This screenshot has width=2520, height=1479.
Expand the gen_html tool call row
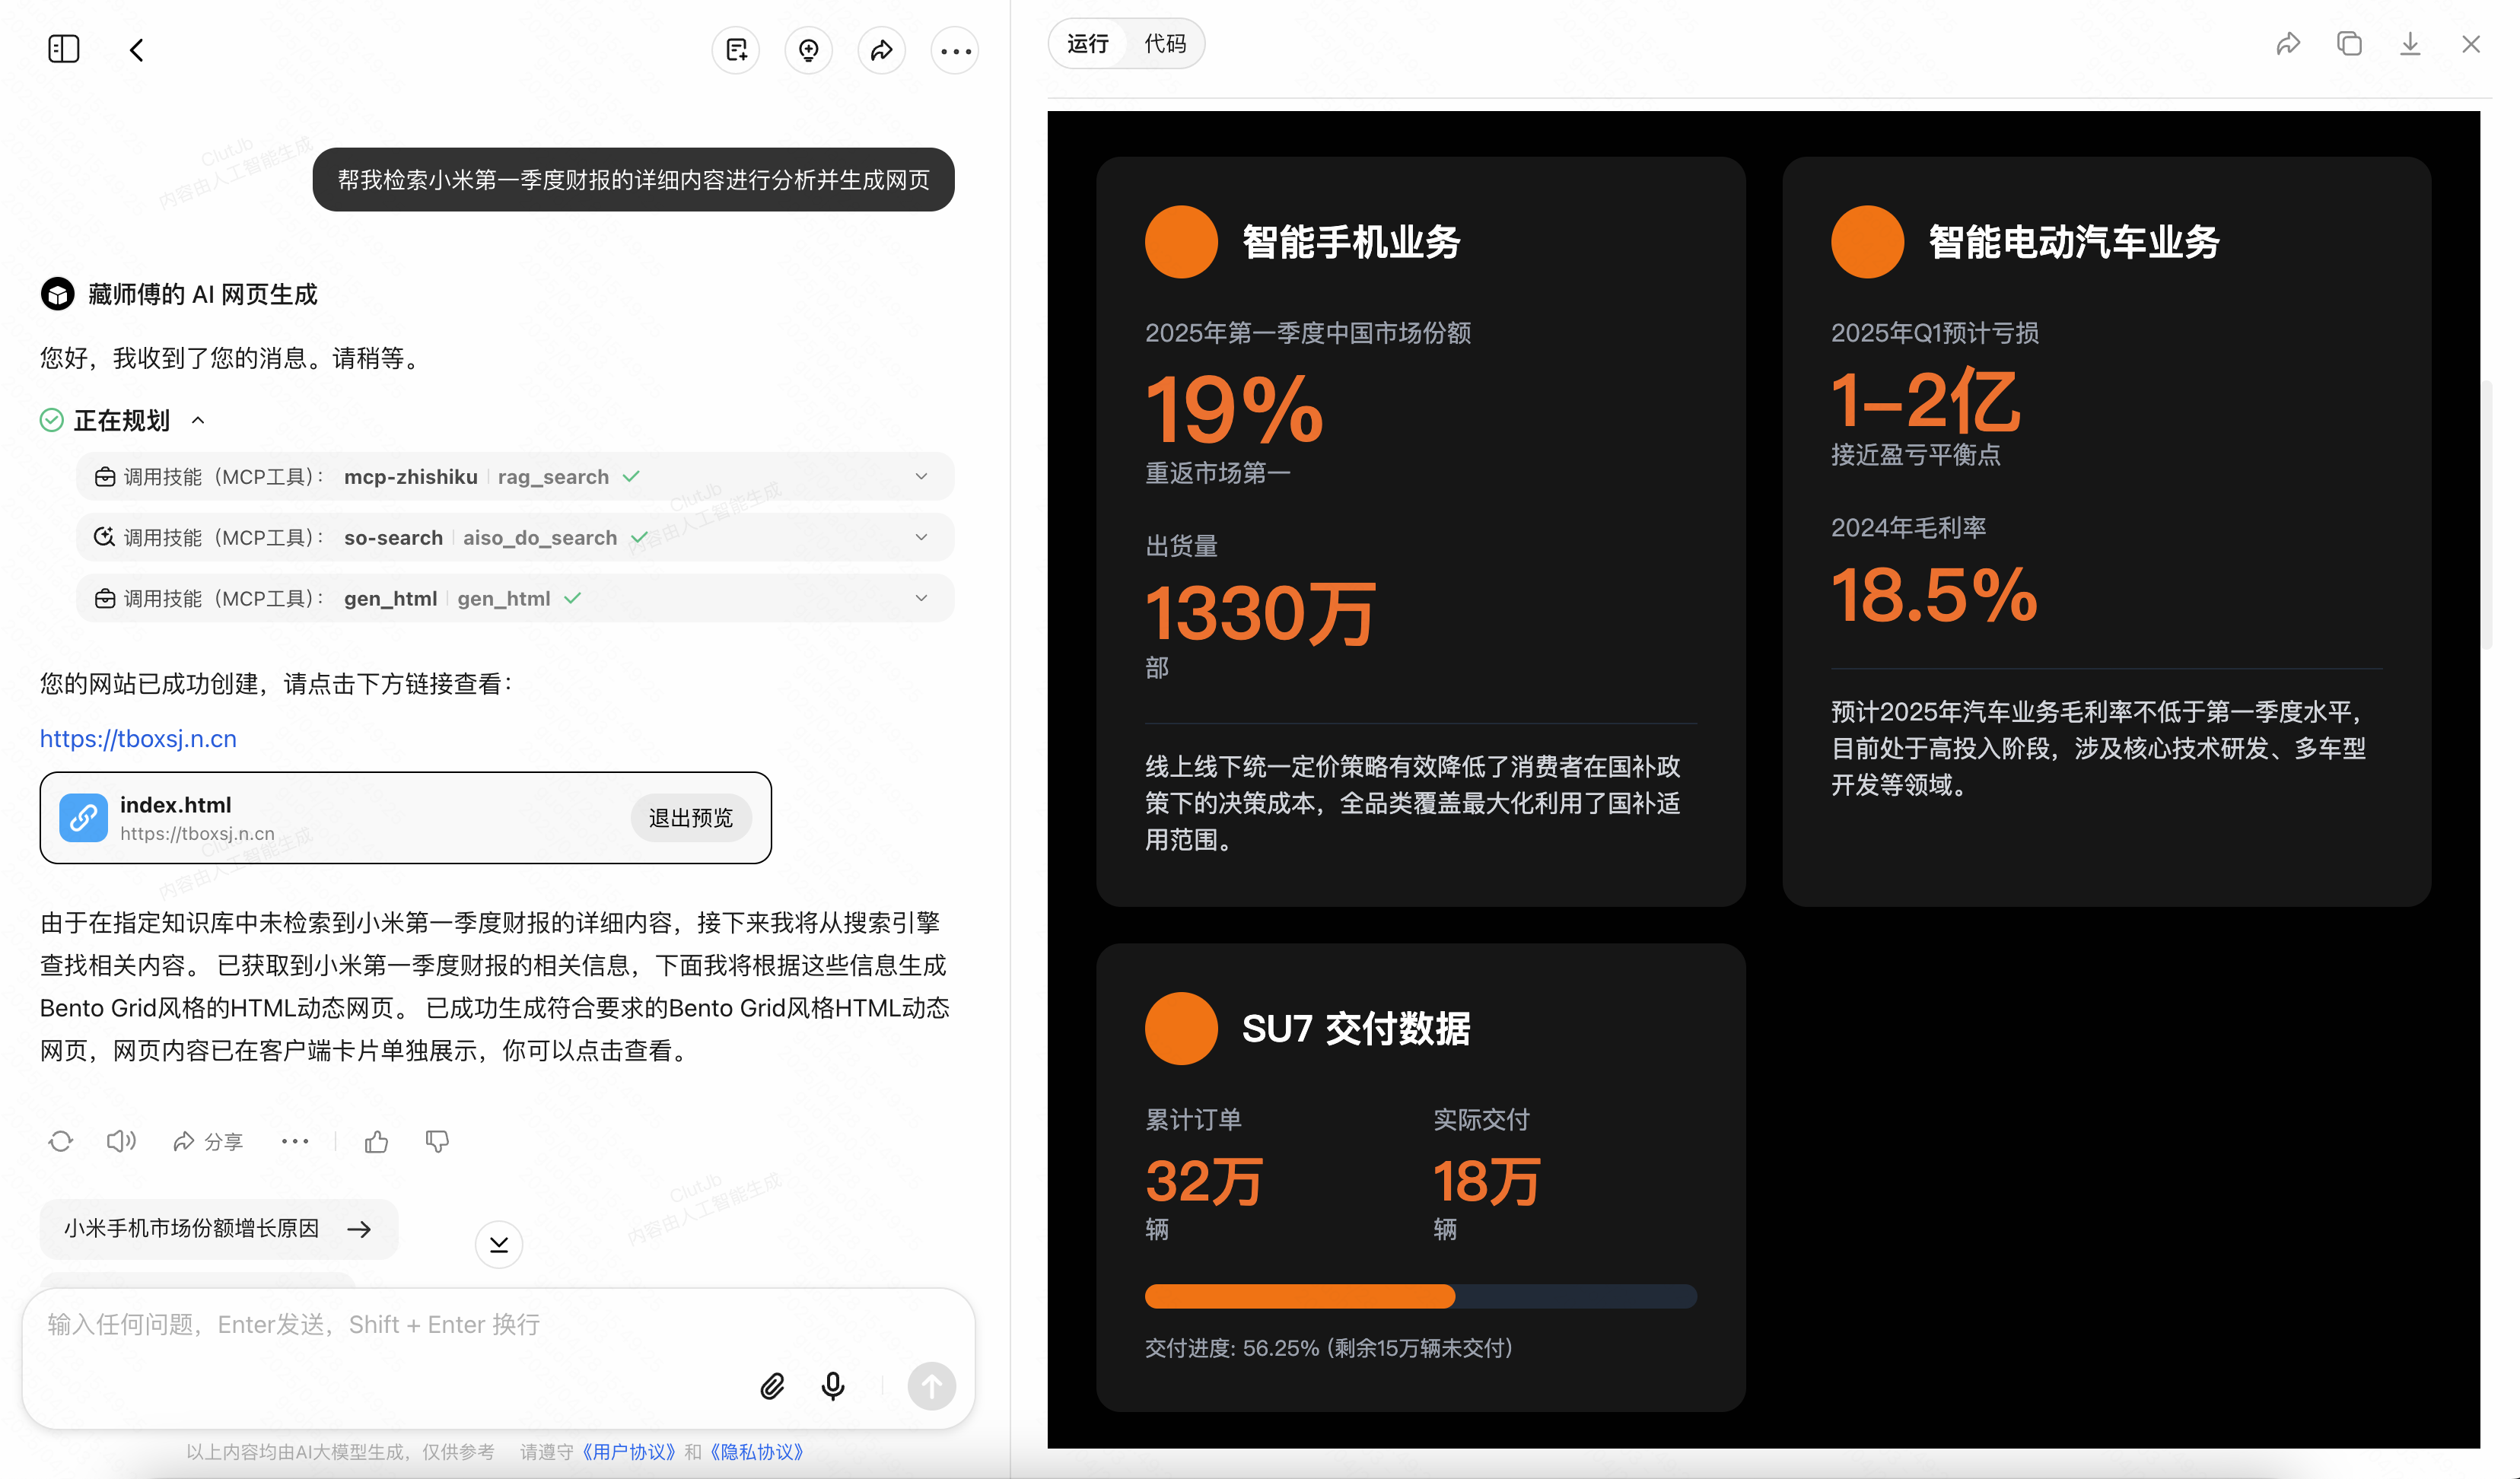[x=921, y=598]
